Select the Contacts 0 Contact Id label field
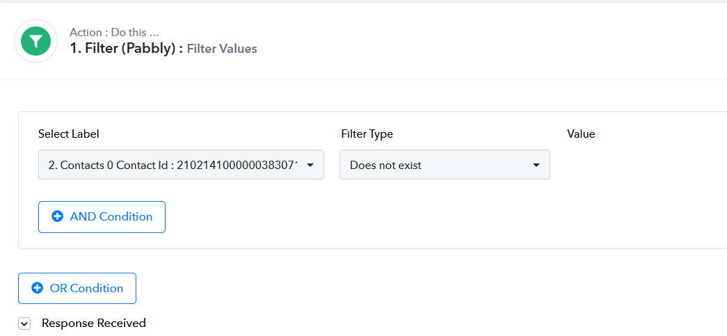727x336 pixels. [181, 165]
